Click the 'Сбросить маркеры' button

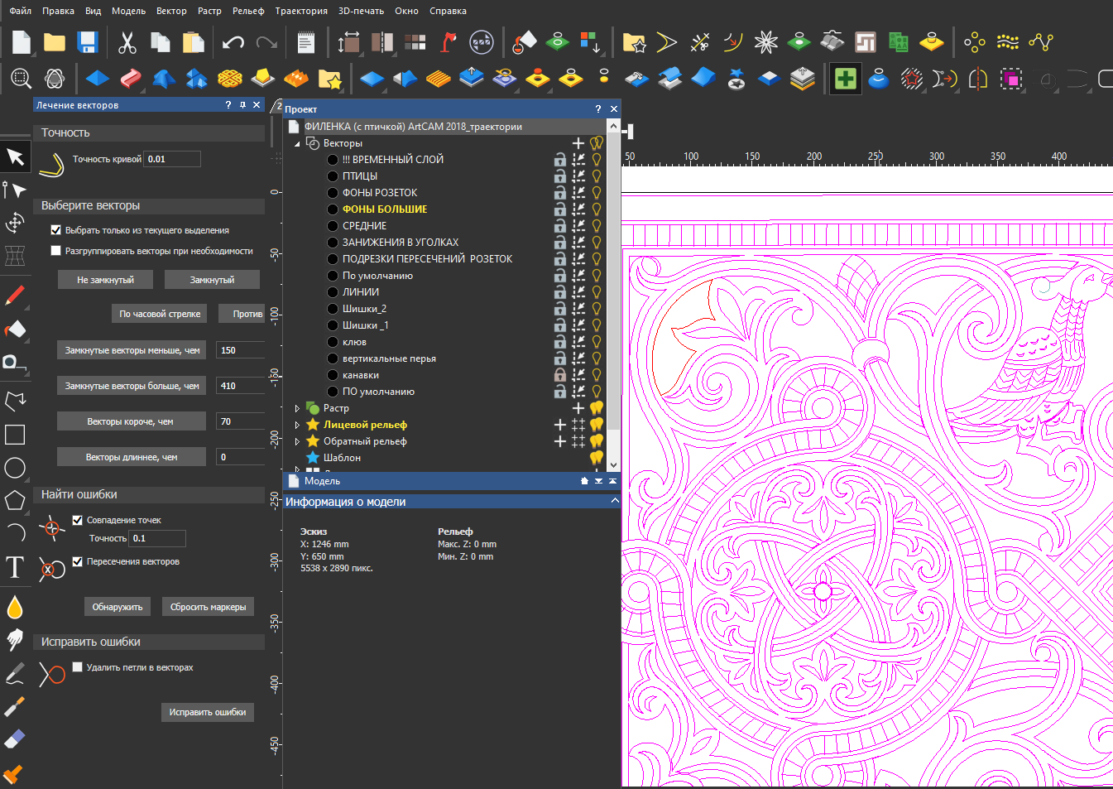point(208,607)
